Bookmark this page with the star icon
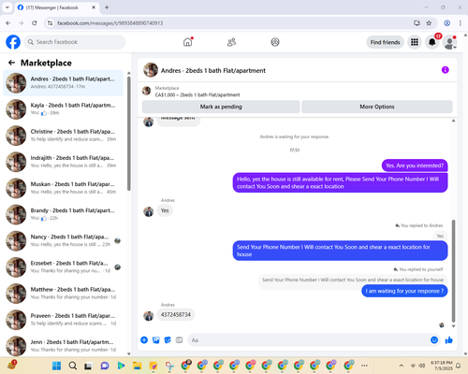This screenshot has width=468, height=374. pos(429,23)
